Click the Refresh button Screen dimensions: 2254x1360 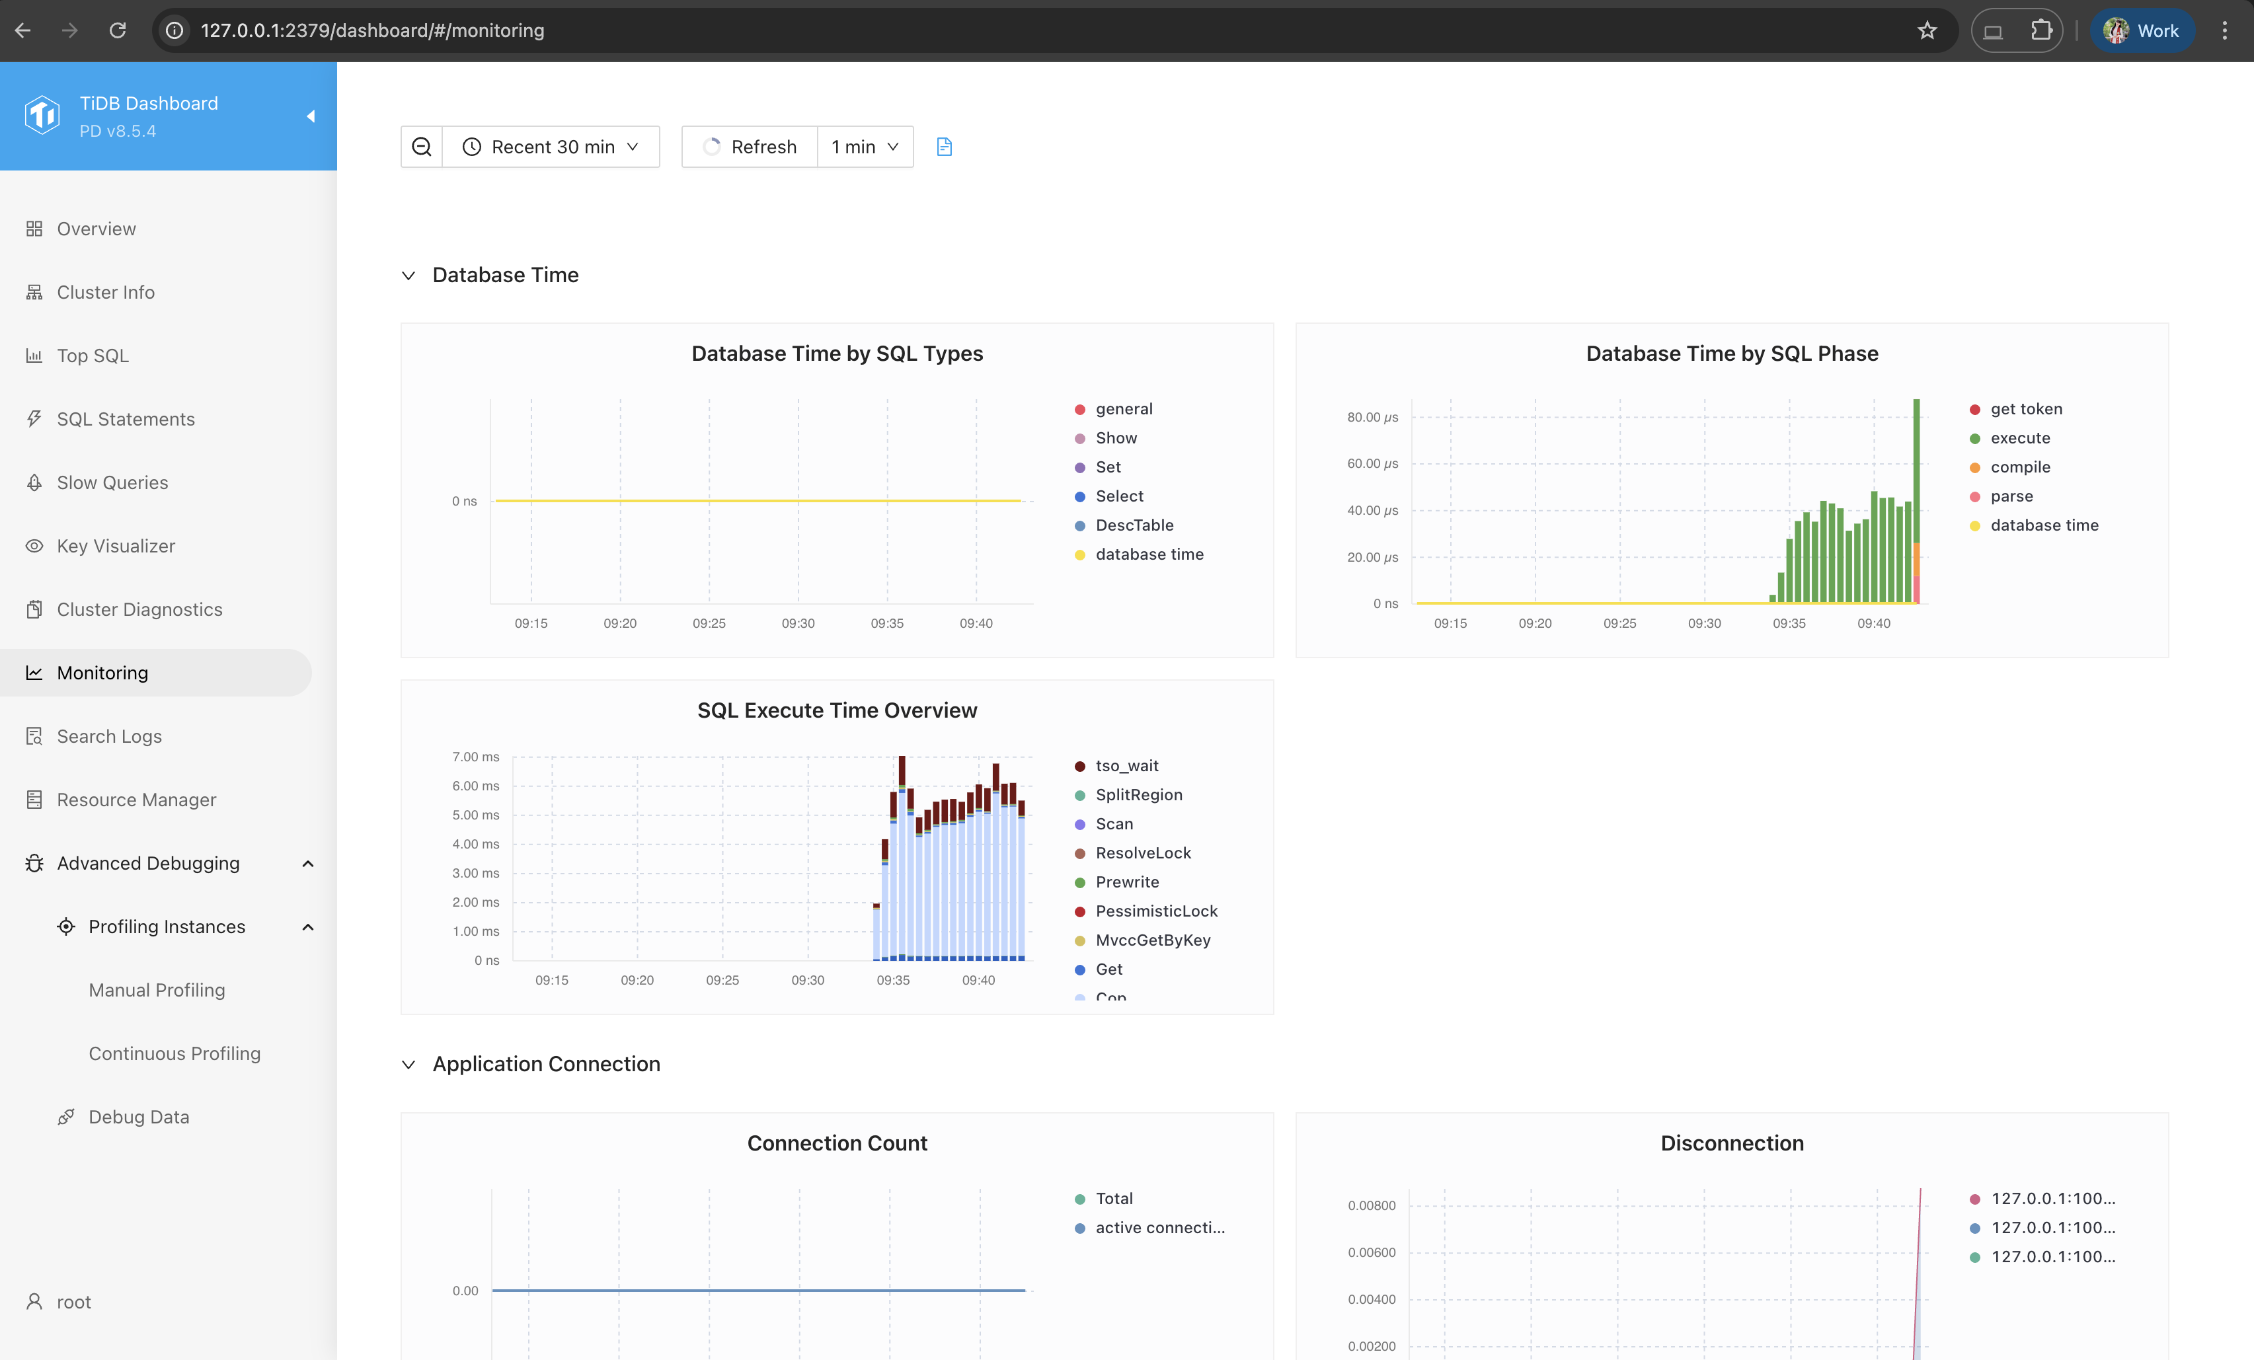(749, 147)
